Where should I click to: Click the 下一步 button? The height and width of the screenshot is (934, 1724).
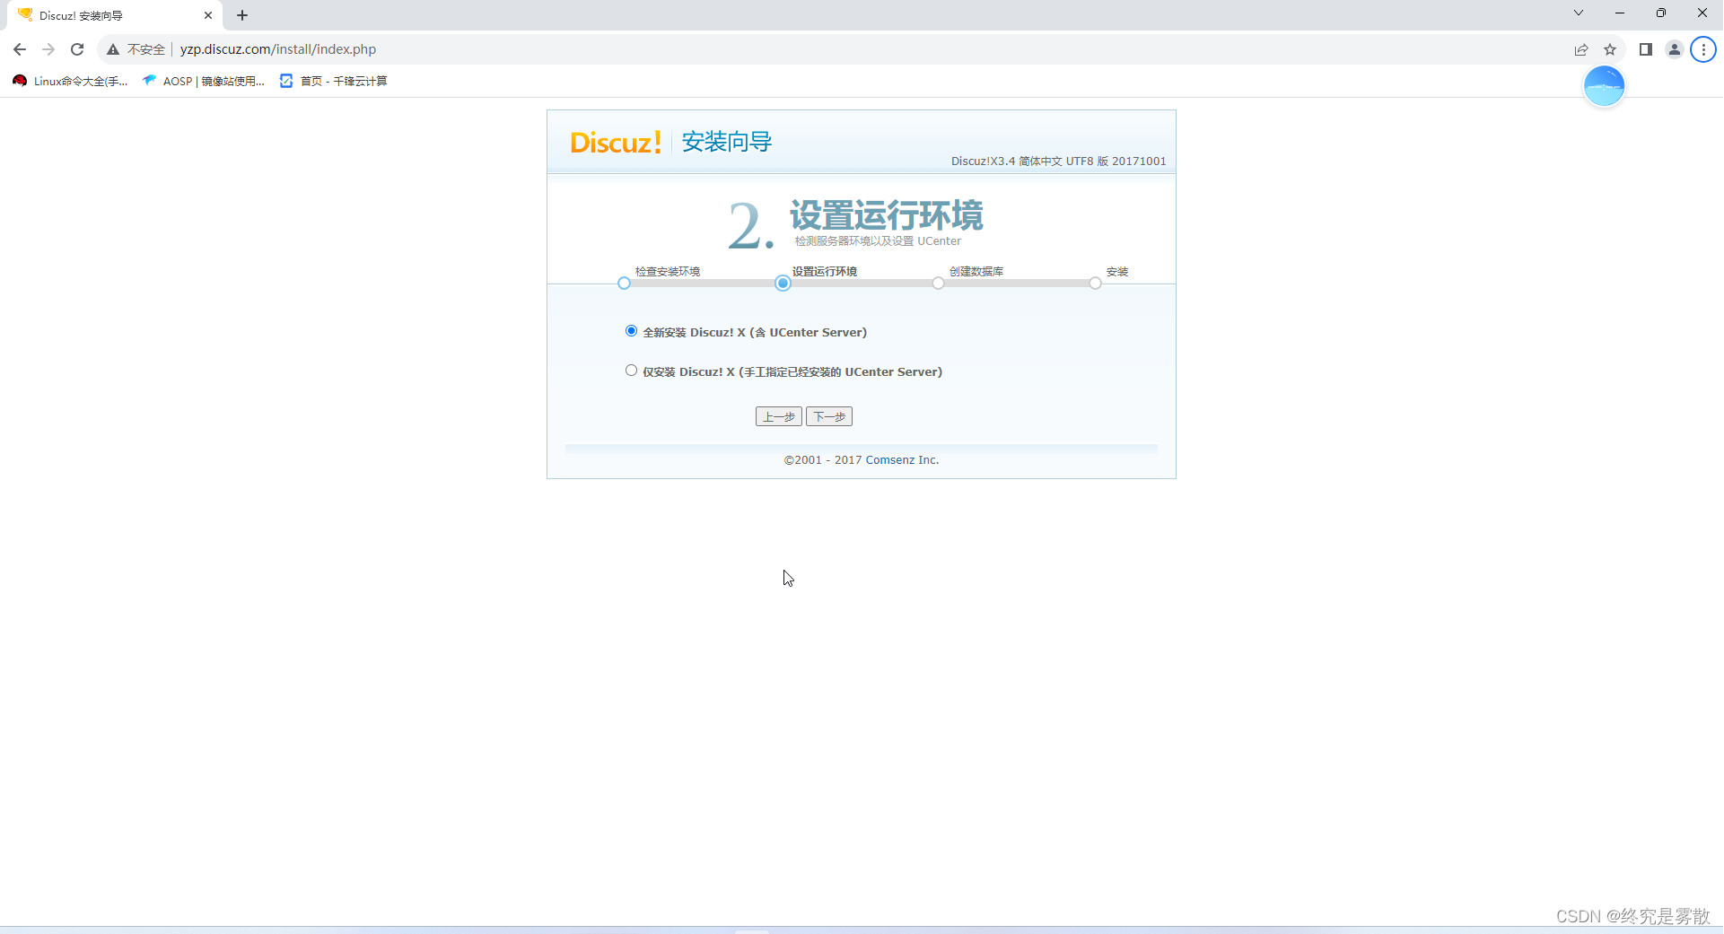point(829,416)
